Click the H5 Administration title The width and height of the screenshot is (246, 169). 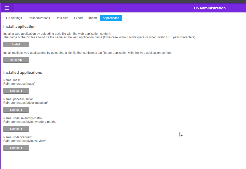[210, 8]
